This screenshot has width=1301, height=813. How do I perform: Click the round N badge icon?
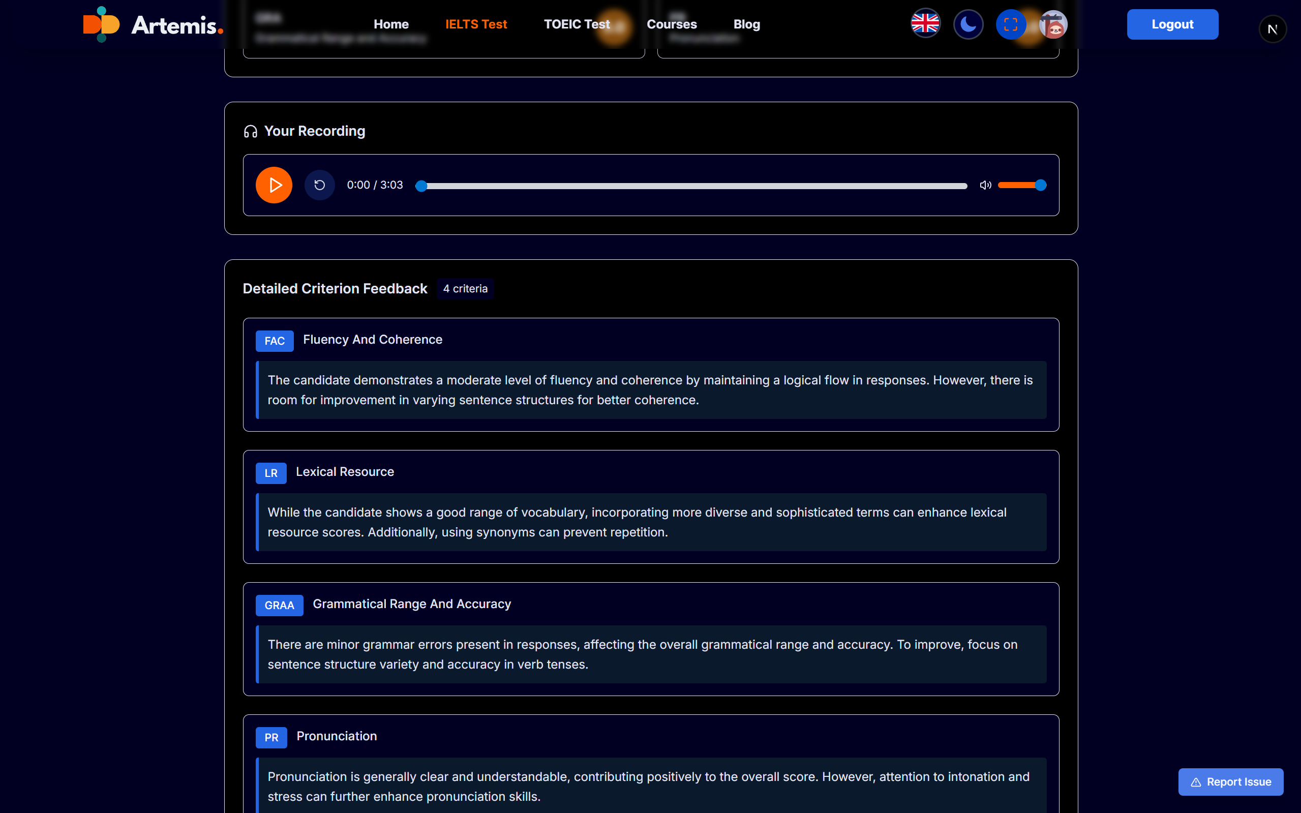tap(1272, 29)
